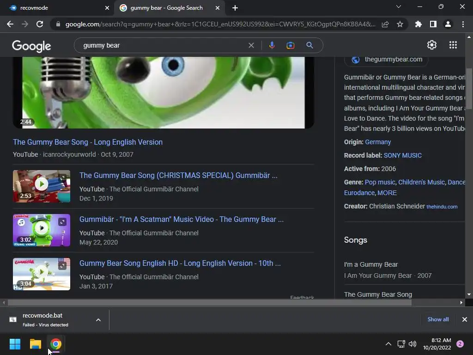Open the clock showing 8:12 AM
The image size is (473, 355).
click(437, 344)
